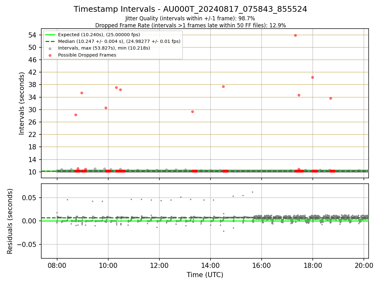Click the y-axis tick label '10'

(x=33, y=172)
